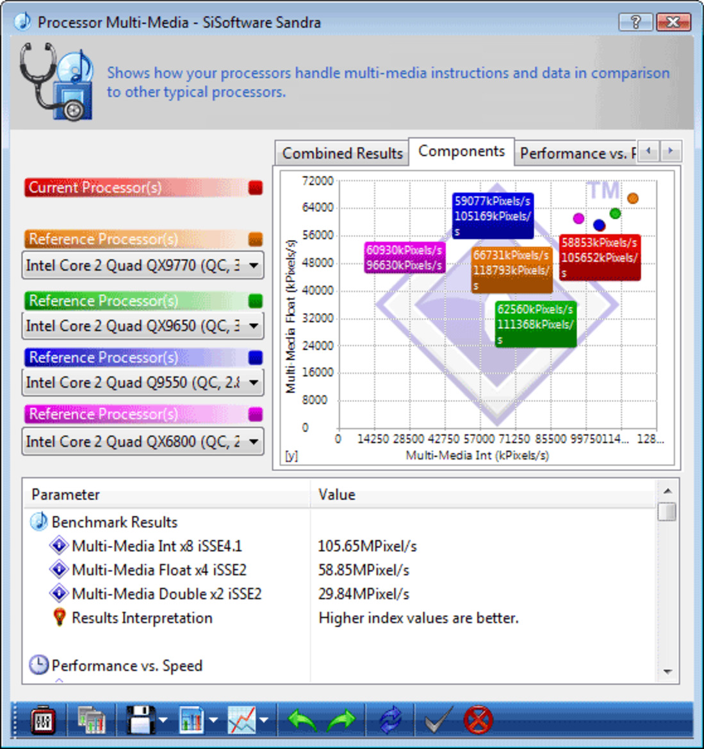Click the magenta data point on chart
This screenshot has width=704, height=749.
[x=578, y=219]
